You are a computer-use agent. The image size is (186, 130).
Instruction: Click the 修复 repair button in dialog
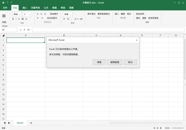coord(99,62)
